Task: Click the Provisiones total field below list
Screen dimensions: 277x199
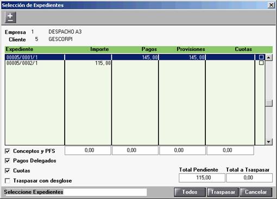Action: (182, 151)
